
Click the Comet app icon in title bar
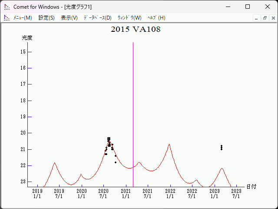pyautogui.click(x=7, y=7)
